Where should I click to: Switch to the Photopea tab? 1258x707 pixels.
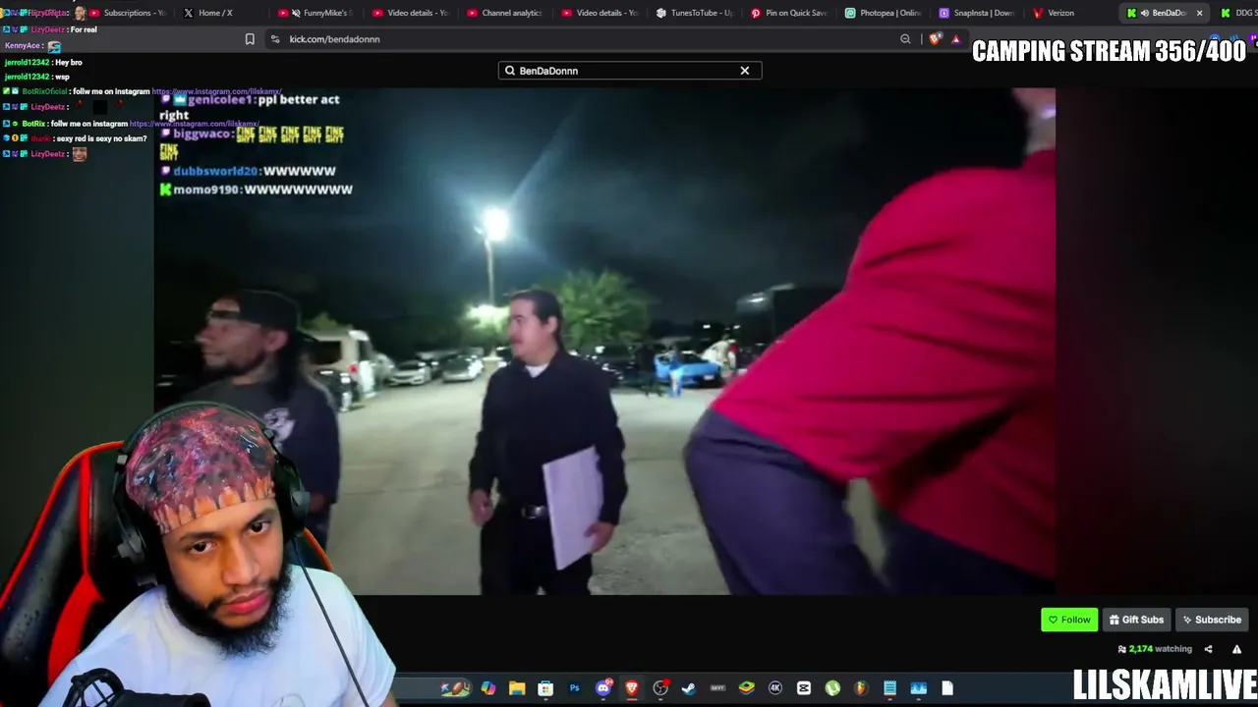coord(883,13)
